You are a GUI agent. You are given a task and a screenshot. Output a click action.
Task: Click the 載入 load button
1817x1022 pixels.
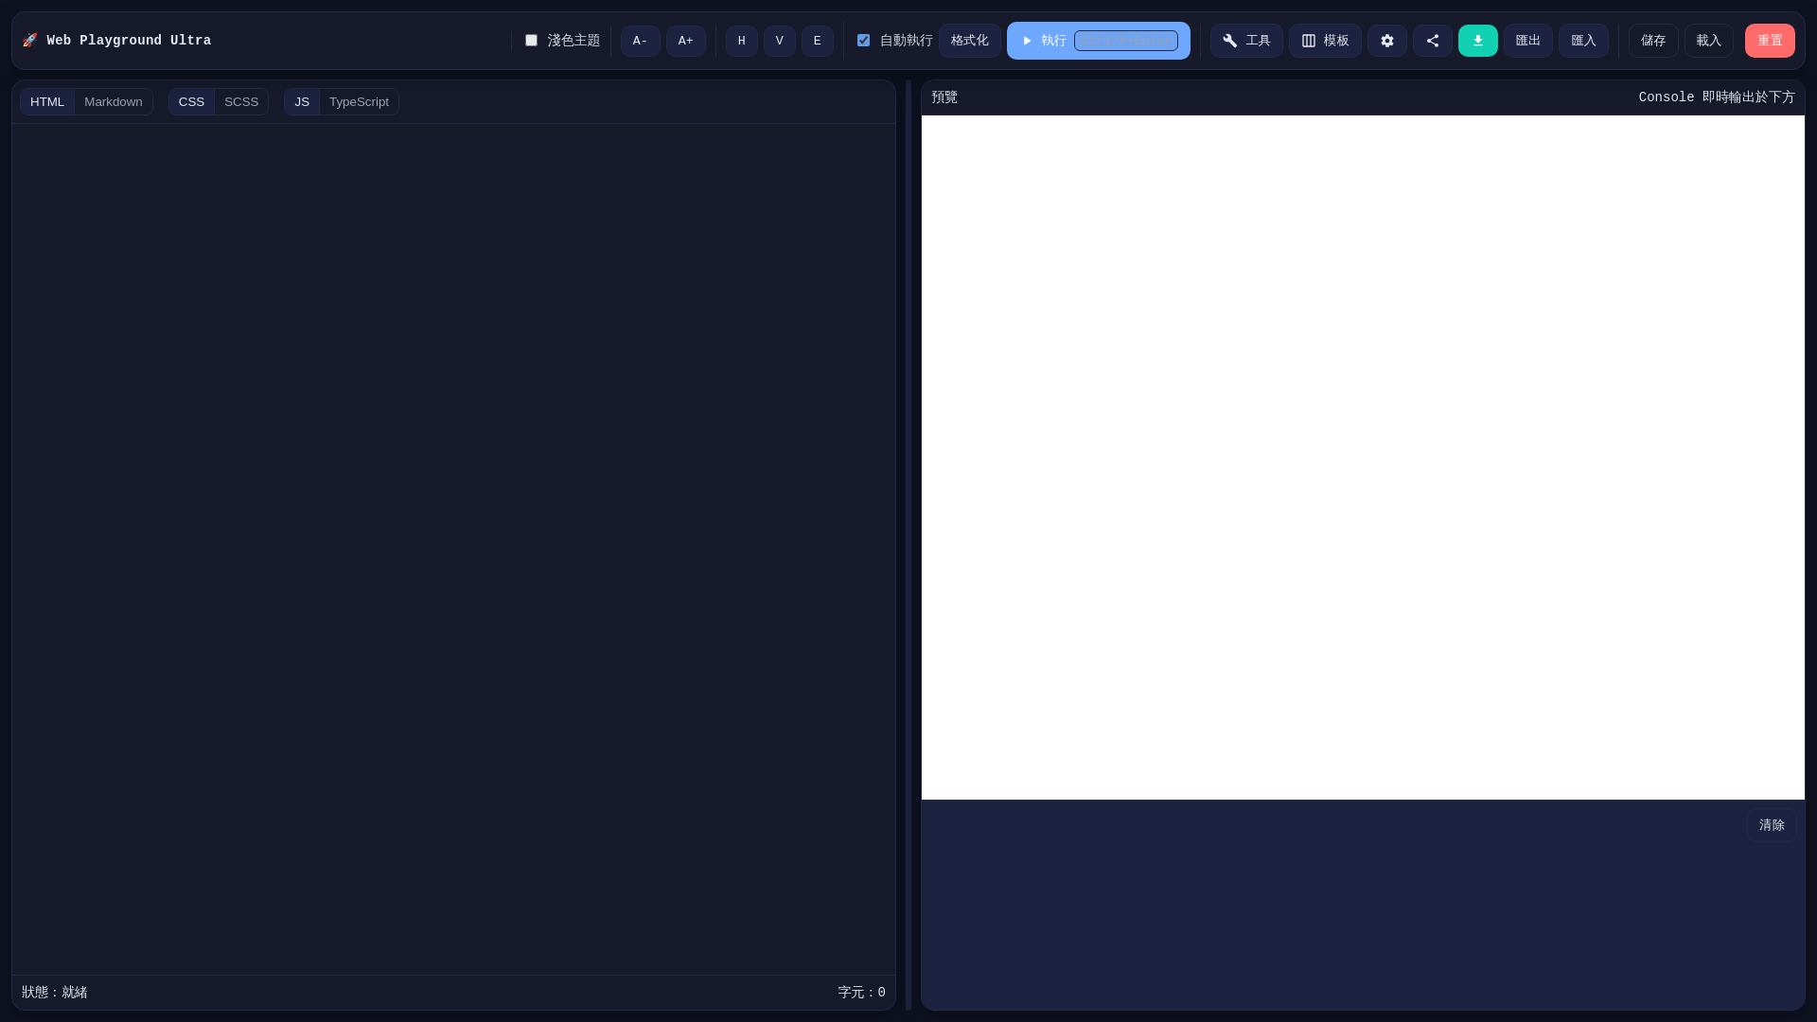[x=1709, y=41]
